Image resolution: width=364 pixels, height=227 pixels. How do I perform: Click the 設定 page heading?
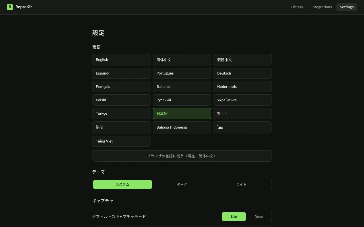98,33
